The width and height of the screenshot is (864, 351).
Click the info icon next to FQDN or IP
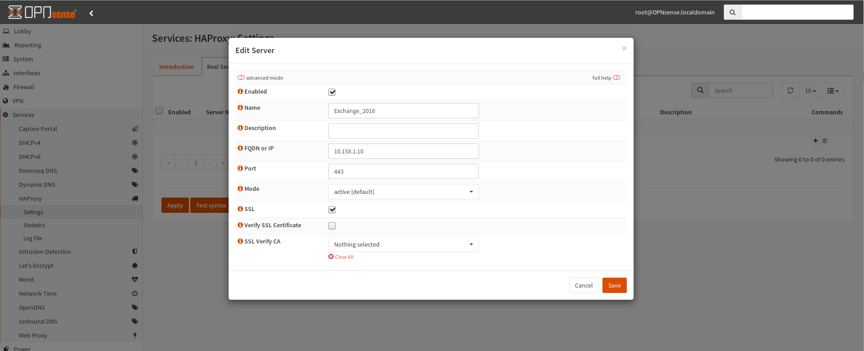[x=240, y=148]
